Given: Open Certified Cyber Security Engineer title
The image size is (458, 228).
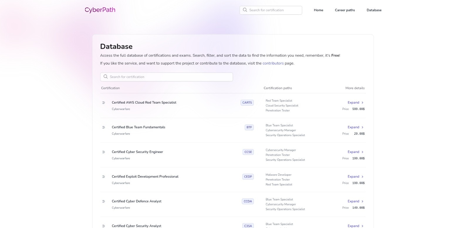Looking at the screenshot, I should (x=137, y=152).
